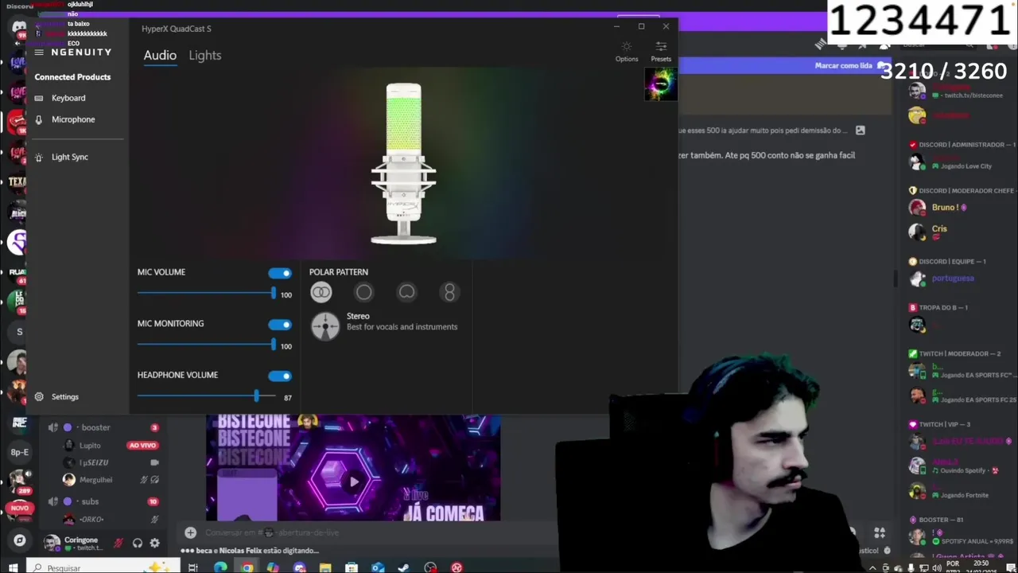
Task: Click the plus attach button in Discord chat
Action: (x=190, y=532)
